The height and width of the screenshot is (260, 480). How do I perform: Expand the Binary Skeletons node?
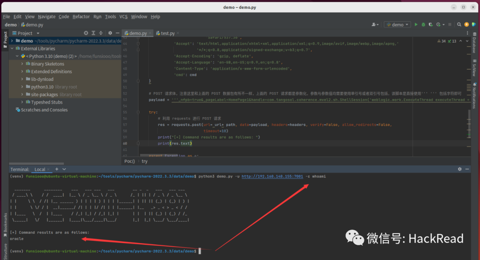22,63
